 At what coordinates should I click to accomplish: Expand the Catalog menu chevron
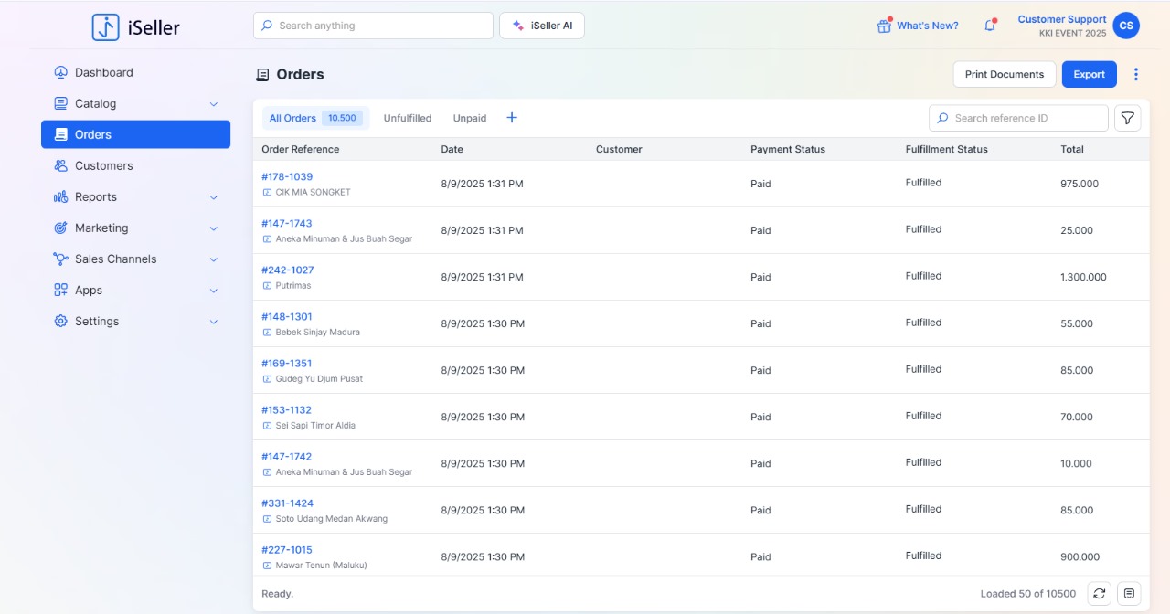click(x=214, y=104)
